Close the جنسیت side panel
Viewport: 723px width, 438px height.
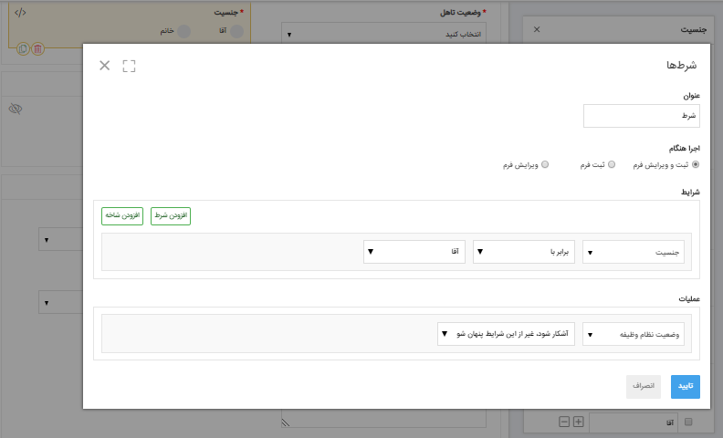click(537, 29)
